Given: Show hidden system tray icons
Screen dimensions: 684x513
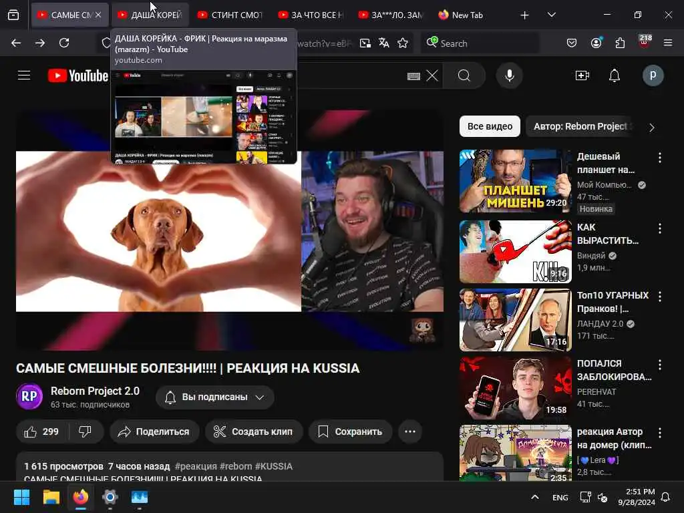Looking at the screenshot, I should [535, 497].
